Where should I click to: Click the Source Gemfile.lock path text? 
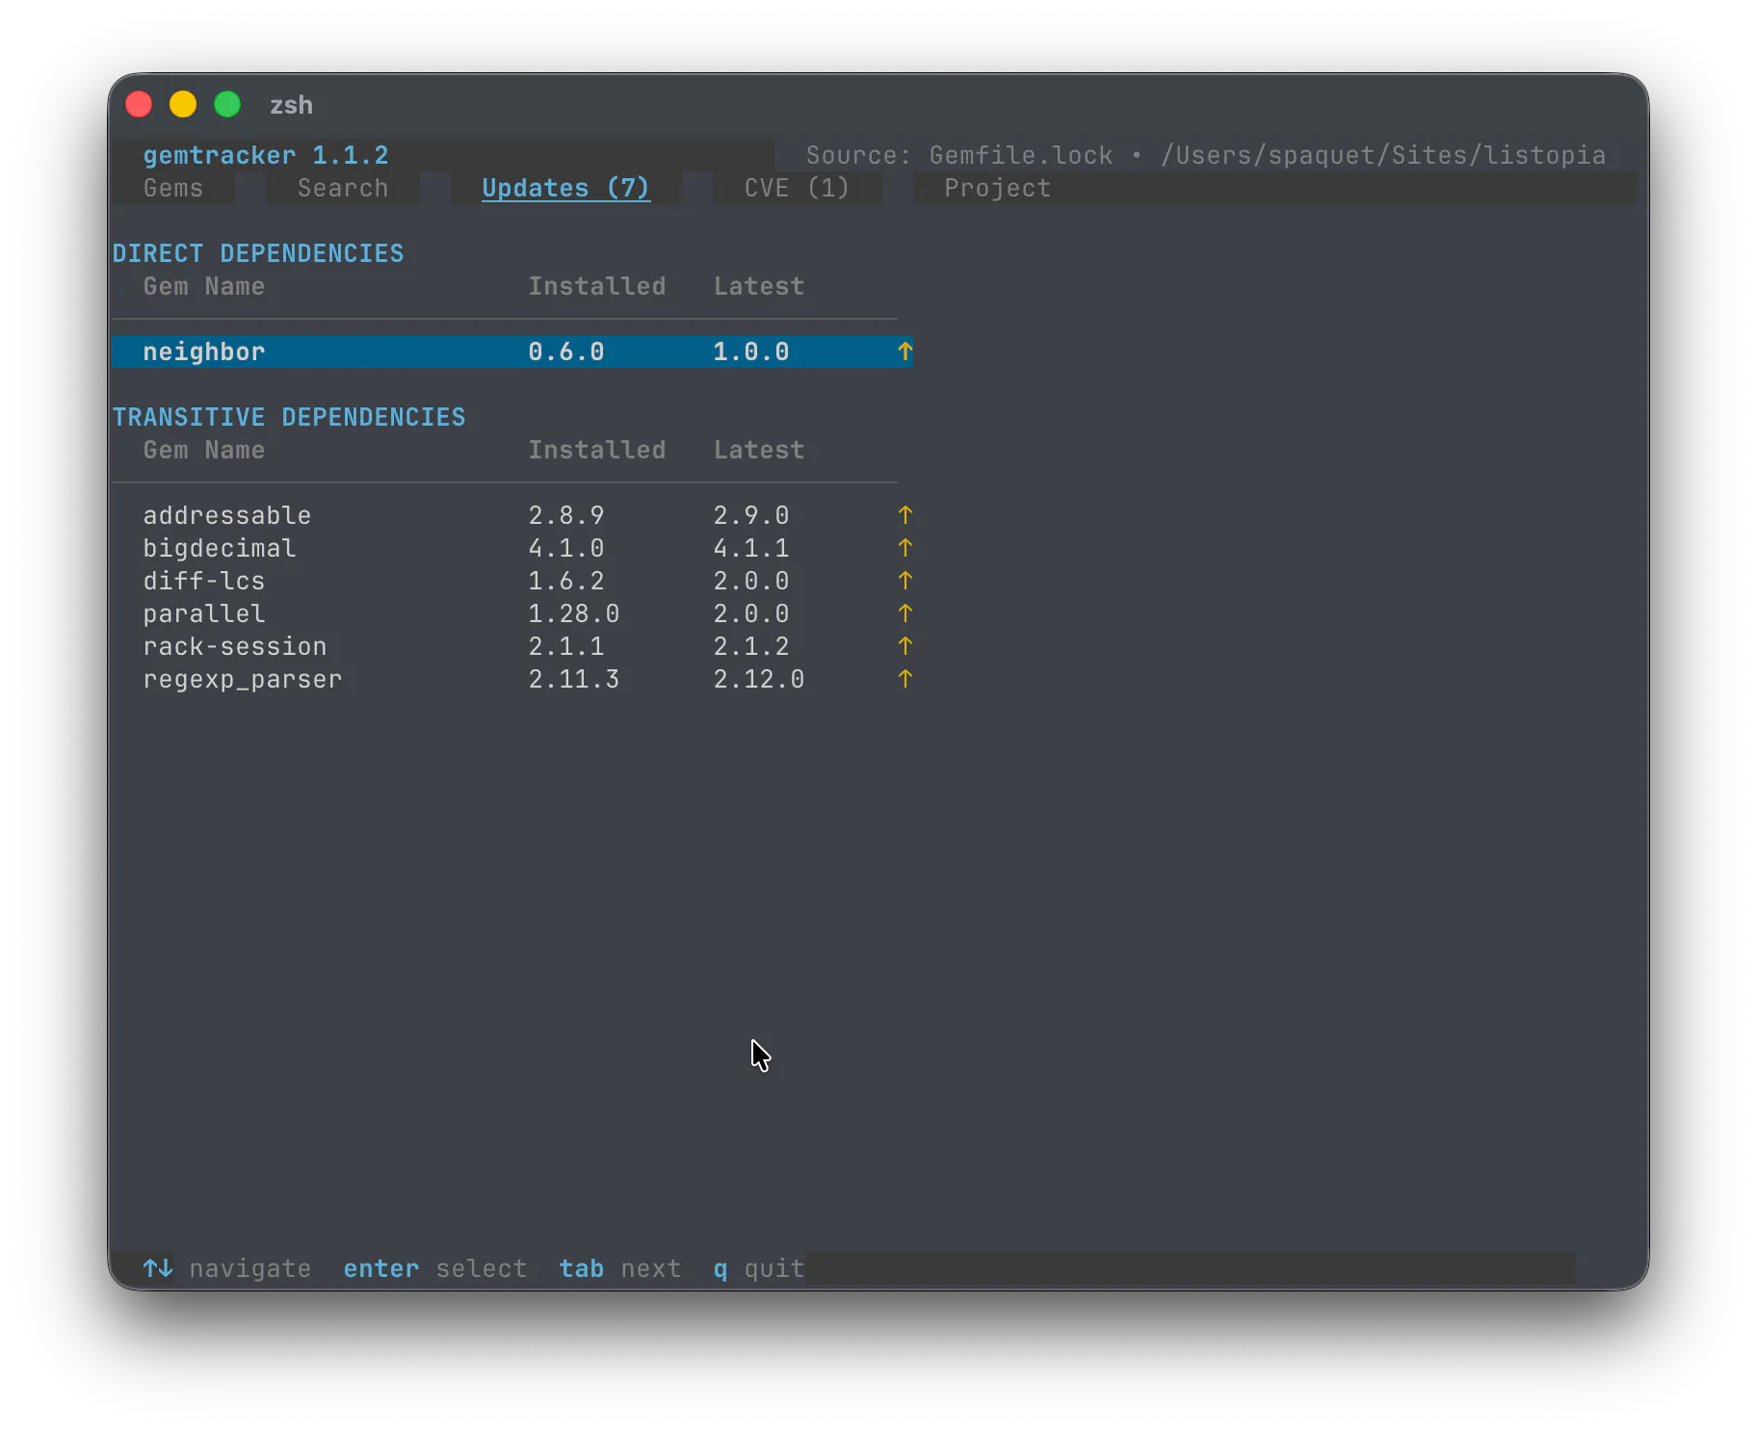[1206, 155]
